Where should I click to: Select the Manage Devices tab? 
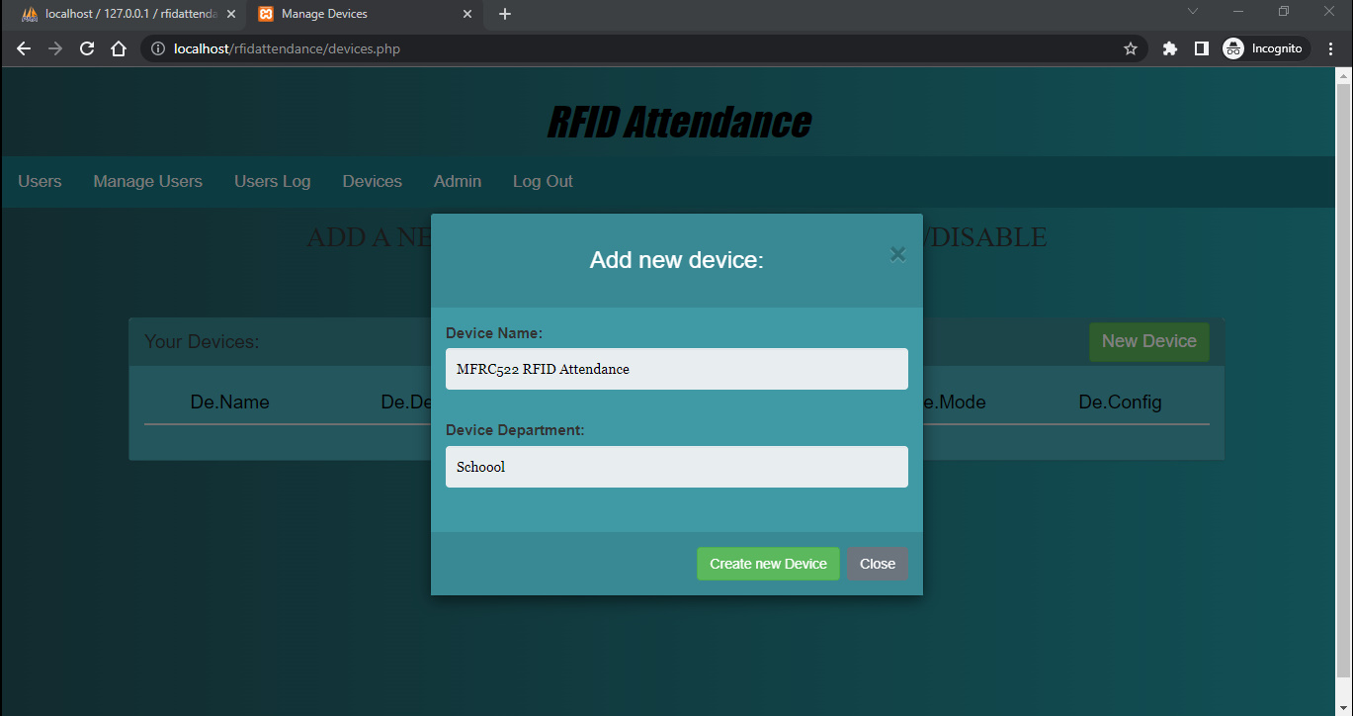click(x=356, y=14)
